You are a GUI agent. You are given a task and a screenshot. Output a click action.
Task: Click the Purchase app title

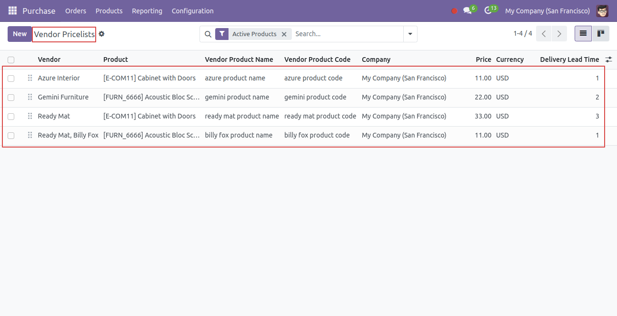39,11
